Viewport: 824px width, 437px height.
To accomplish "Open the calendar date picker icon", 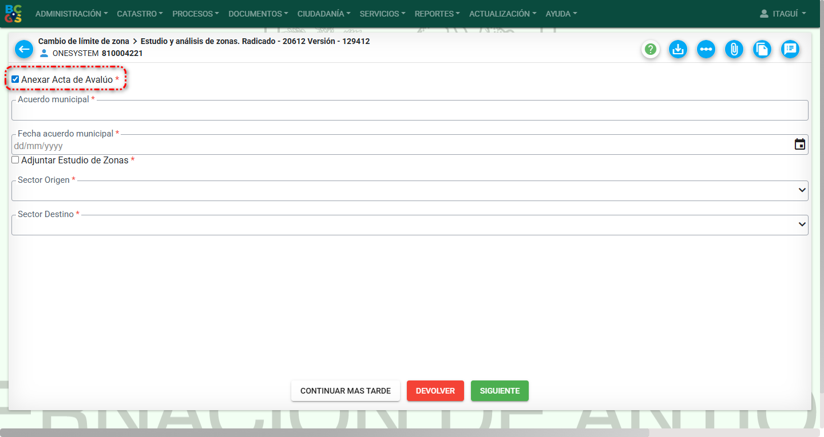I will [x=799, y=145].
